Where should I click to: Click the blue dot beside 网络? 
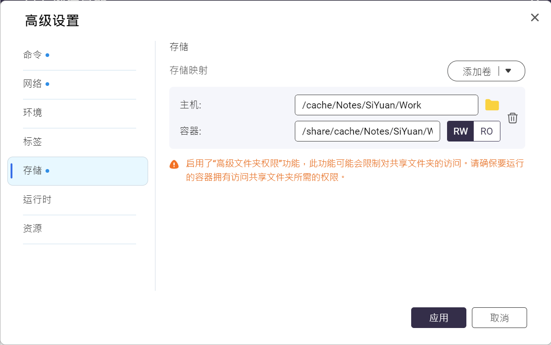[x=48, y=84]
